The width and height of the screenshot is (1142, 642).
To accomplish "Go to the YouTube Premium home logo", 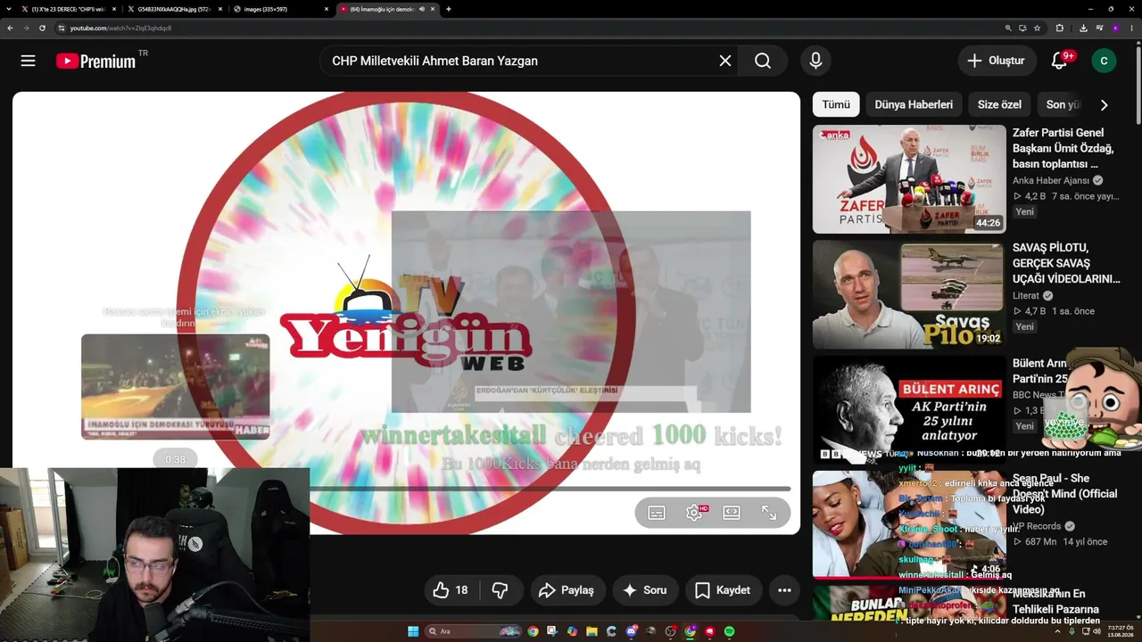I will pyautogui.click(x=95, y=61).
